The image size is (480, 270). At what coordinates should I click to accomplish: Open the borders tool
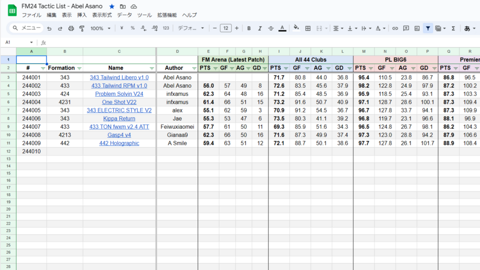point(308,28)
